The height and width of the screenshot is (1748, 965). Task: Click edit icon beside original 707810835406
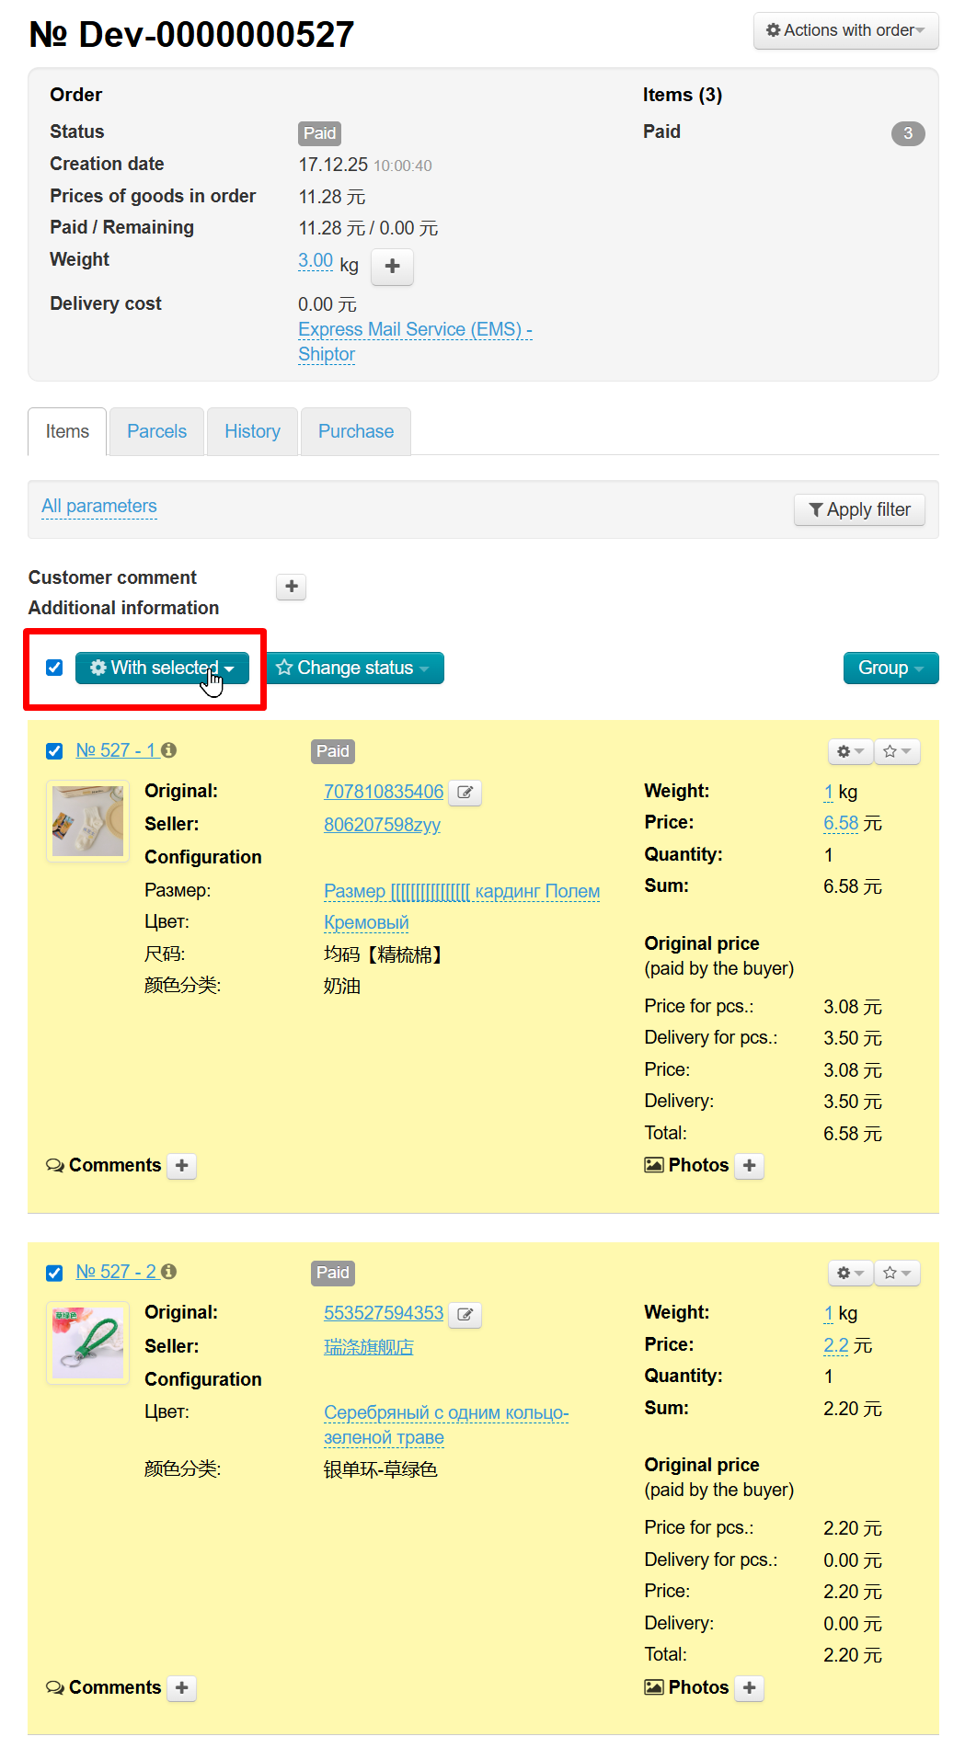tap(465, 793)
